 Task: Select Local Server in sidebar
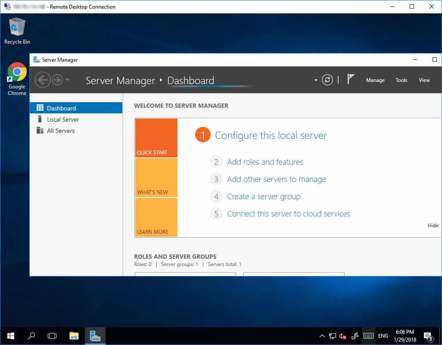(63, 119)
